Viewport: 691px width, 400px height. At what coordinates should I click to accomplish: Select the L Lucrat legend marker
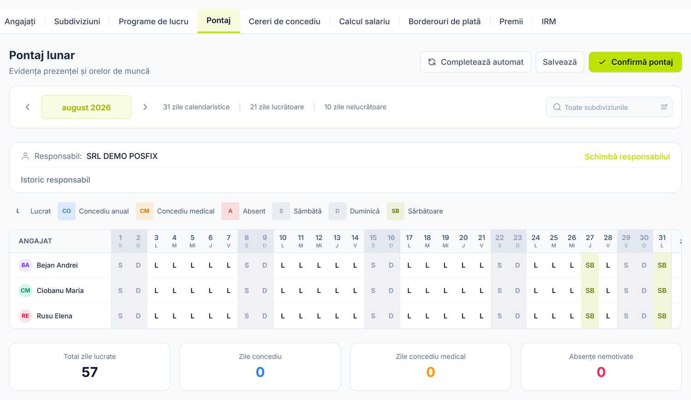pos(18,211)
